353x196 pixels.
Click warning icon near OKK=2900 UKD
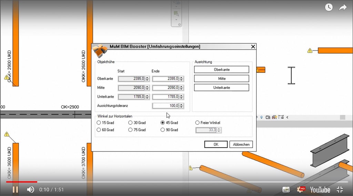[x=7, y=78]
